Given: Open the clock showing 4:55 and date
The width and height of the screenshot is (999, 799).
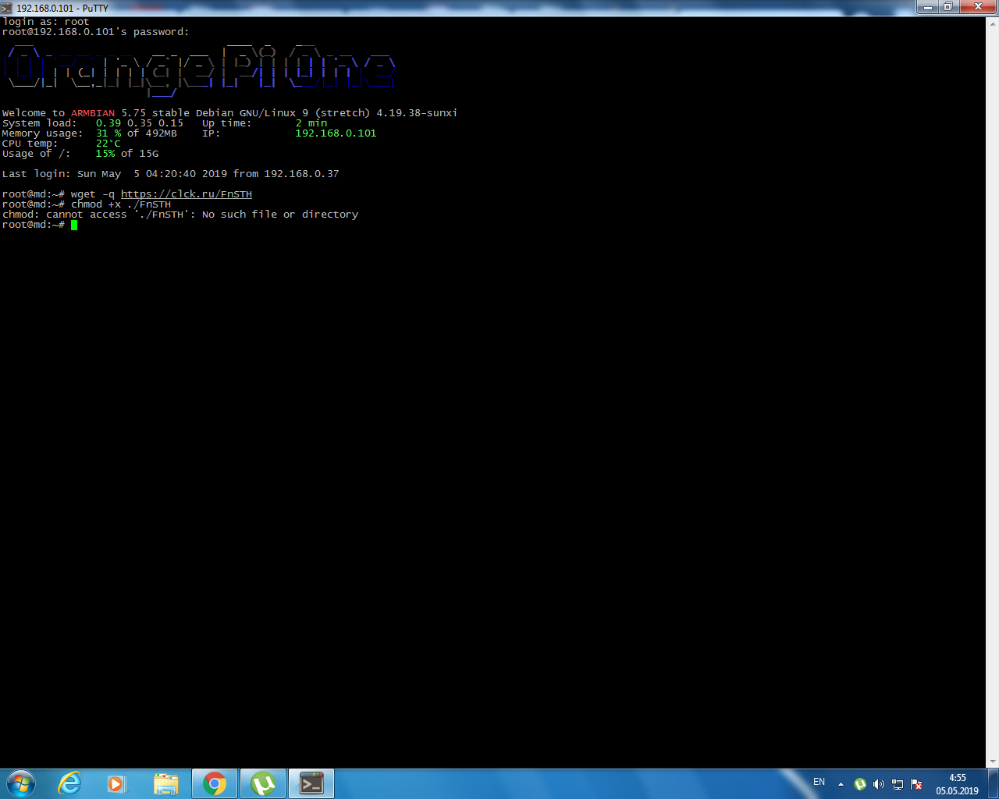Looking at the screenshot, I should tap(958, 784).
